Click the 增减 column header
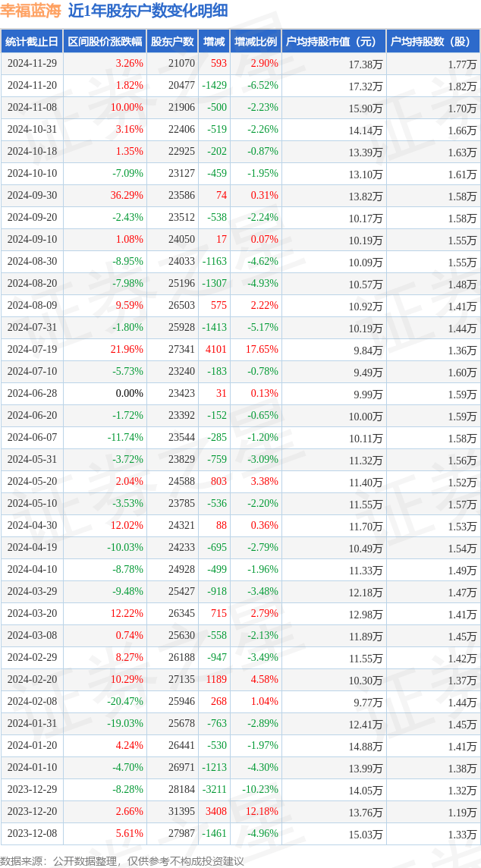 point(214,42)
